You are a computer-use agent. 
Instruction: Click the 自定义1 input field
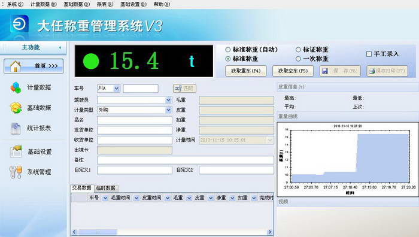pyautogui.click(x=135, y=170)
